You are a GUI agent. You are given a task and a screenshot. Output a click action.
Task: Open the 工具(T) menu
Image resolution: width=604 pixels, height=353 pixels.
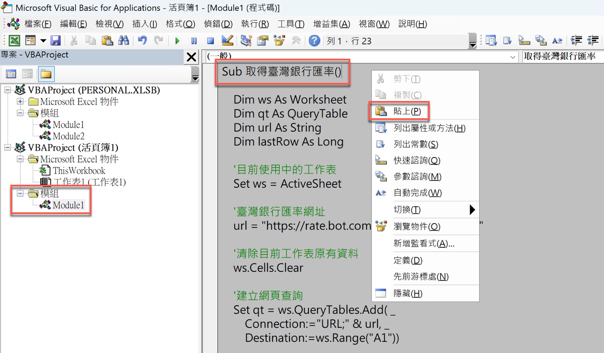pyautogui.click(x=291, y=24)
